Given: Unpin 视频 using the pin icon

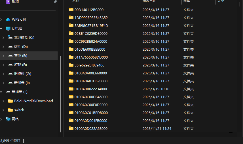Looking at the screenshot, I should click(55, 2).
